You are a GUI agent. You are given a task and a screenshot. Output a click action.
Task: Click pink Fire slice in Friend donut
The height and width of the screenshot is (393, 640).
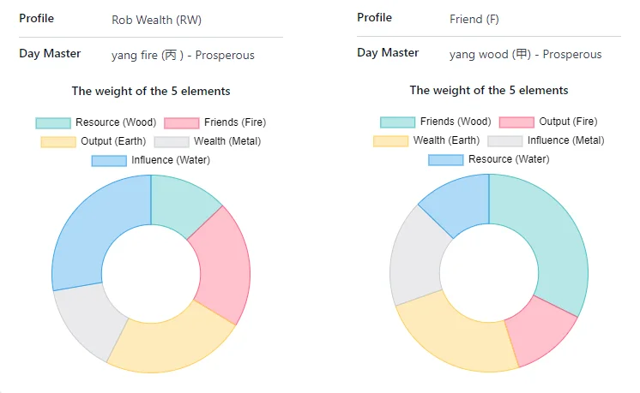point(540,331)
